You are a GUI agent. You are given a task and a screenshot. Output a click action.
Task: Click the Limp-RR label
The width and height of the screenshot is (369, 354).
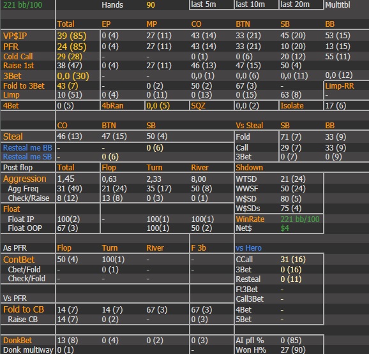pyautogui.click(x=340, y=86)
